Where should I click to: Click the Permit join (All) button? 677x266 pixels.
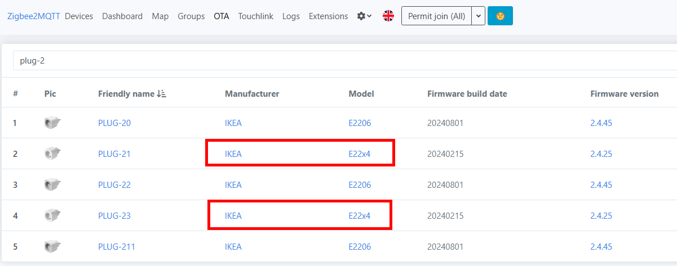(436, 16)
